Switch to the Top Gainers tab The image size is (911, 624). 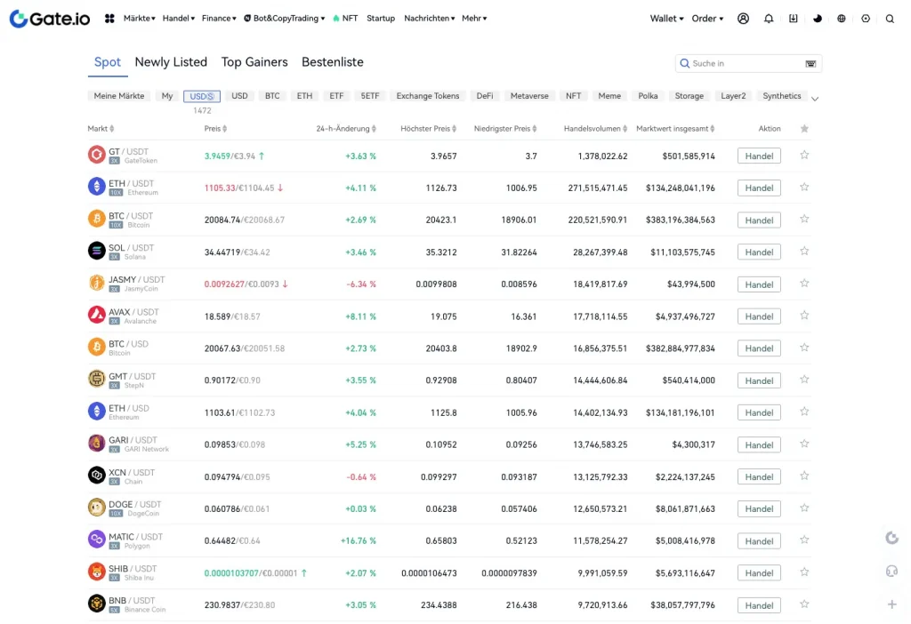254,62
